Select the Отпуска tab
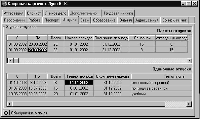200x119 pixels. (x=69, y=20)
